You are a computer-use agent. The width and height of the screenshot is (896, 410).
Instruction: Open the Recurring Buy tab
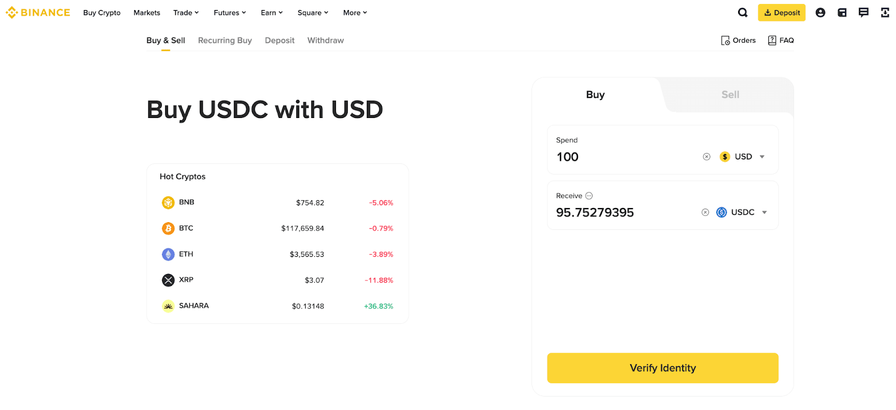pyautogui.click(x=225, y=40)
